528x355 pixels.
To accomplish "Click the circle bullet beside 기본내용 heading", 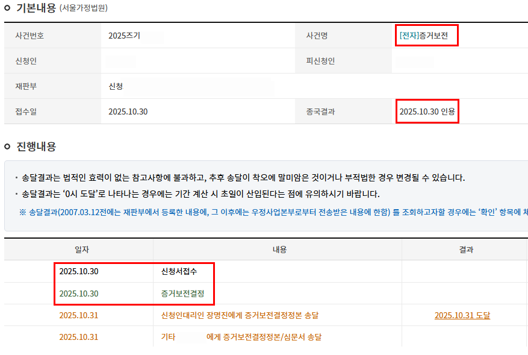I will tap(7, 8).
